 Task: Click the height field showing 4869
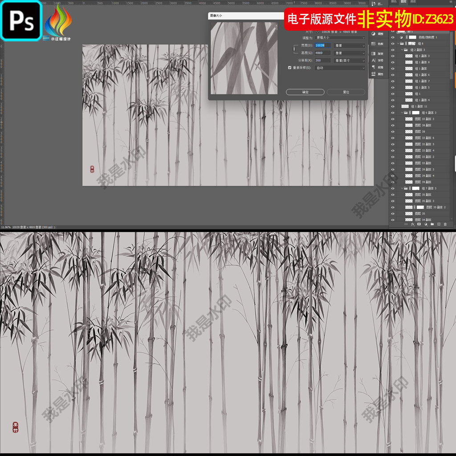point(323,53)
